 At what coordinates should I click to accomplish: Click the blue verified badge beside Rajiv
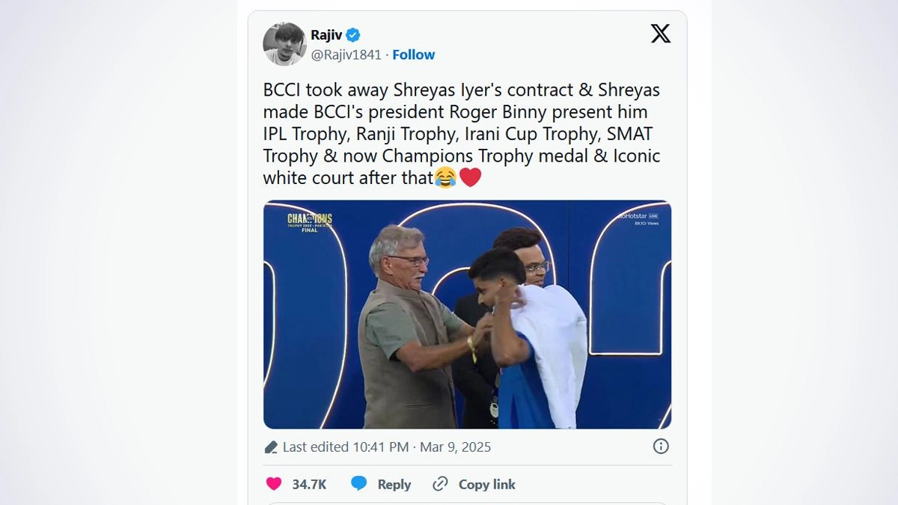point(353,34)
